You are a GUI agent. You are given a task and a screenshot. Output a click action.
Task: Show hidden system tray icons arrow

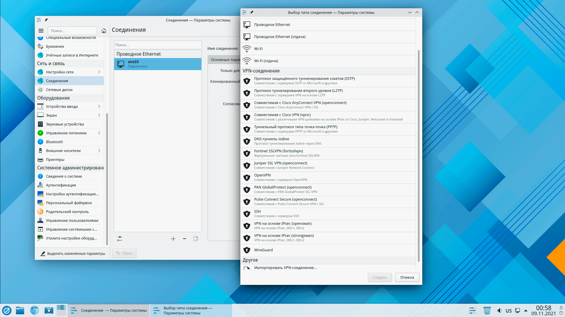click(525, 311)
